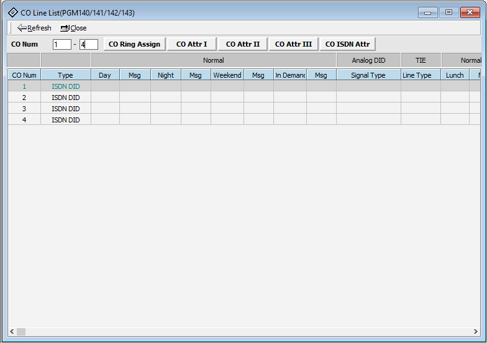This screenshot has height=343, width=487.
Task: Open the CO Attr II page
Action: point(243,44)
